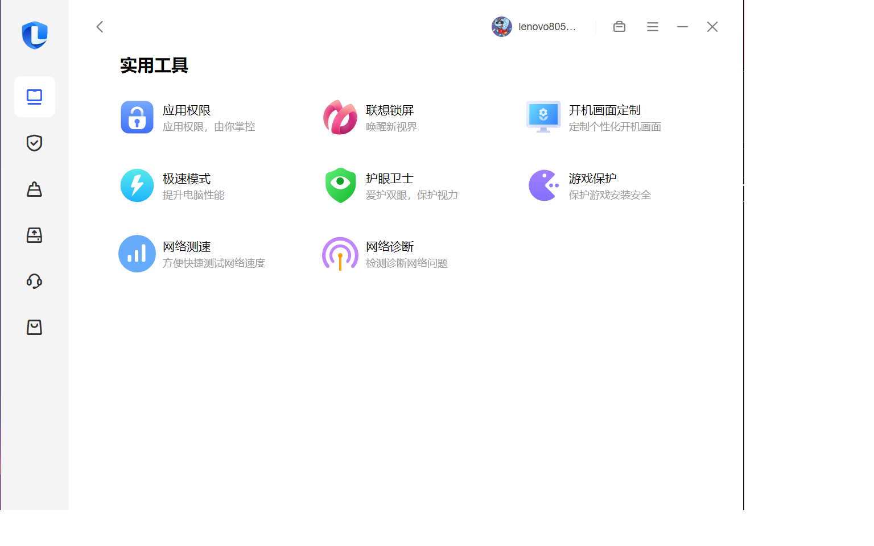874x546 pixels.
Task: Click description 爱护双眼，保护视力
Action: coord(412,195)
